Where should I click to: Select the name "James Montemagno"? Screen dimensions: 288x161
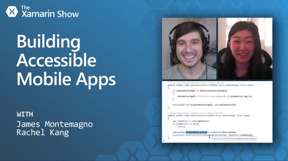55,124
